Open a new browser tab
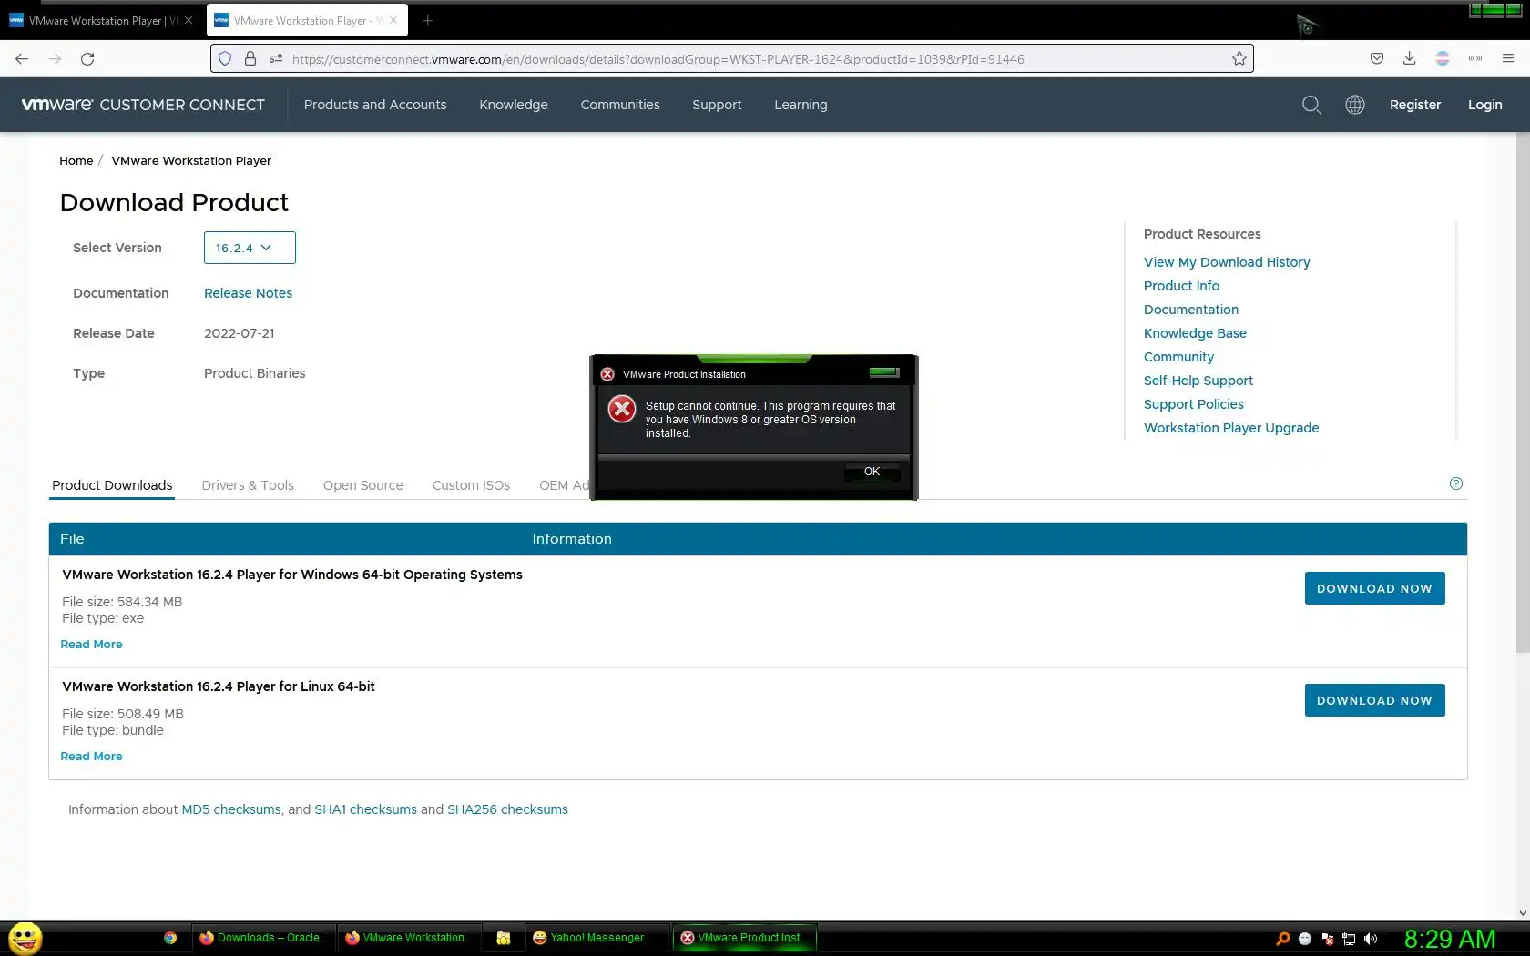This screenshot has height=956, width=1530. point(427,20)
